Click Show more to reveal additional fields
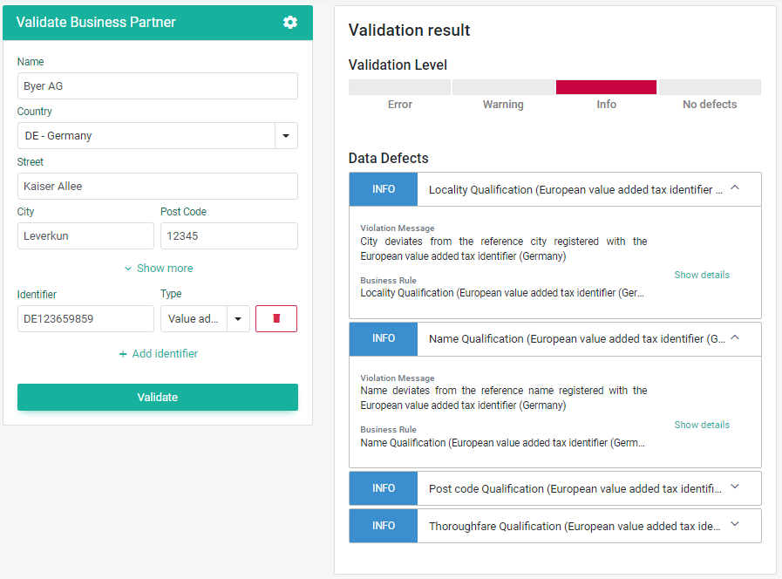This screenshot has height=579, width=782. pos(158,268)
